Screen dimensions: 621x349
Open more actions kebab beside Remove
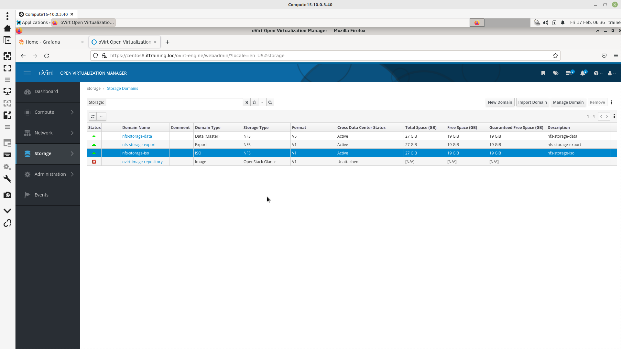pyautogui.click(x=611, y=102)
